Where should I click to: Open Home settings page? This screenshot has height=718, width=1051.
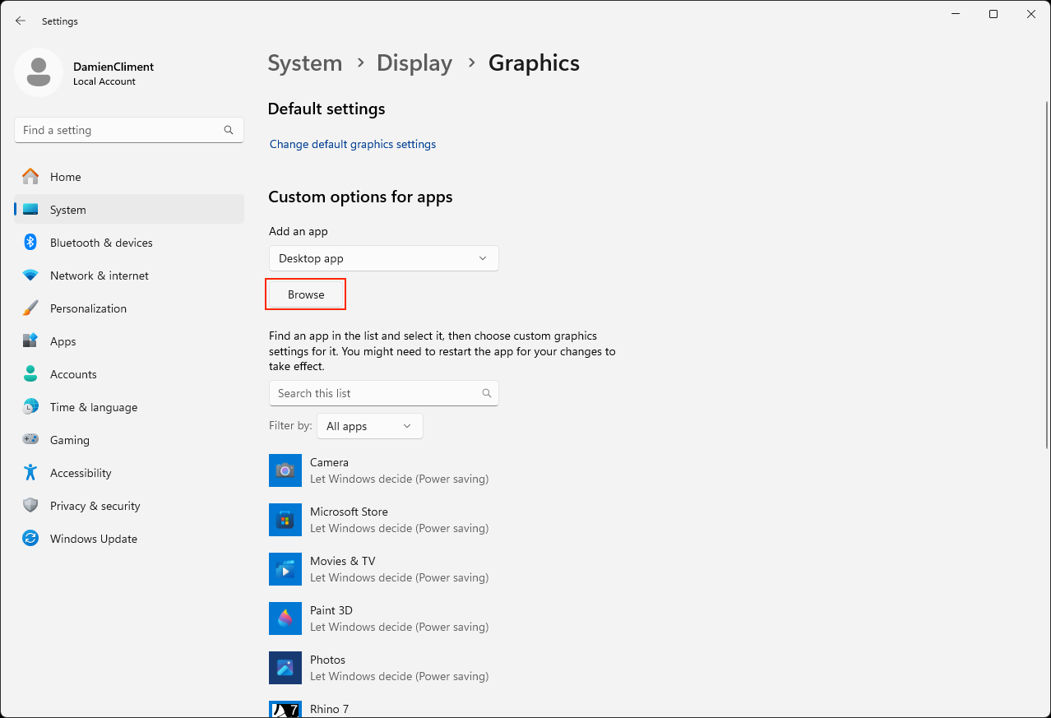(x=129, y=177)
